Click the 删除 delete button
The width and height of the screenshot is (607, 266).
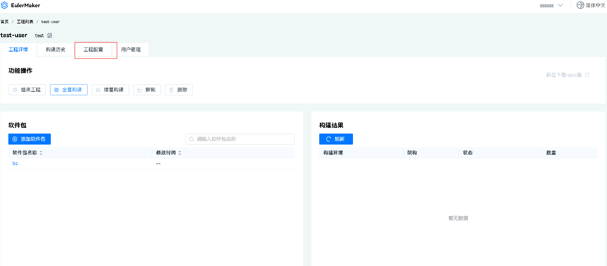(179, 90)
